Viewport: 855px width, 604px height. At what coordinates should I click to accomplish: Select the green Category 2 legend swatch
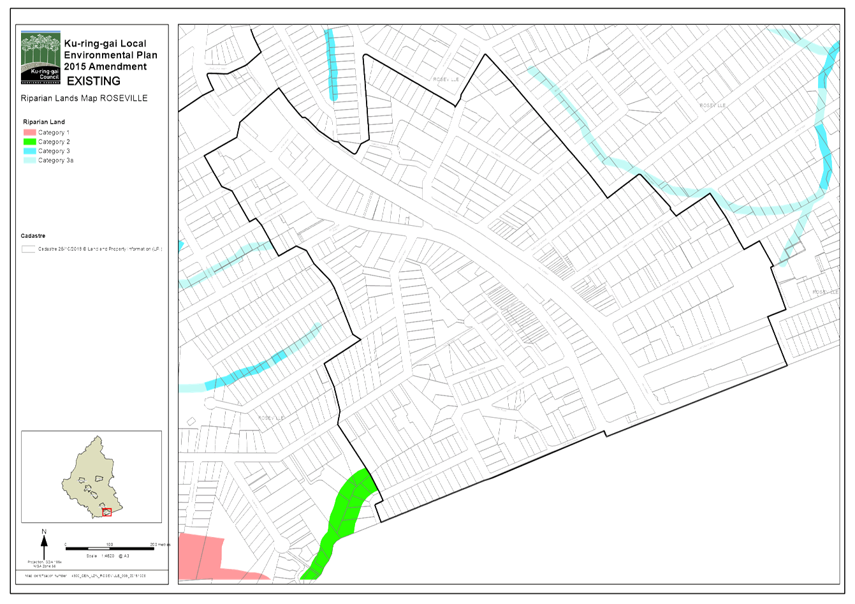coord(29,142)
